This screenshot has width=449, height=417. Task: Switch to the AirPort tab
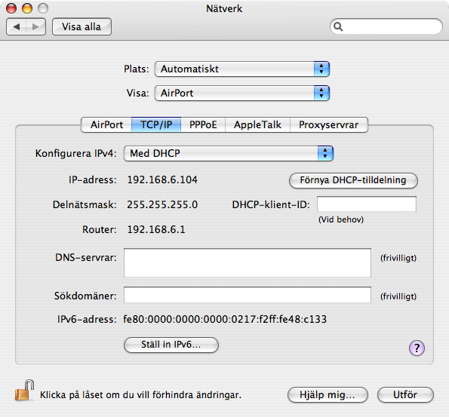click(106, 124)
